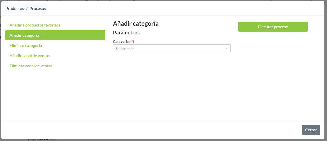Click the Parámetros section heading
Screen dimensions: 327x141
pyautogui.click(x=126, y=33)
